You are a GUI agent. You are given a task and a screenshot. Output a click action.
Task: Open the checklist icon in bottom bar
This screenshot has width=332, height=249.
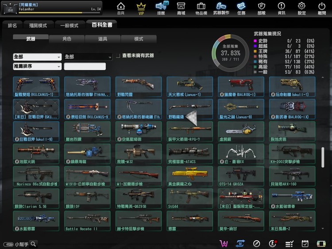click(289, 244)
